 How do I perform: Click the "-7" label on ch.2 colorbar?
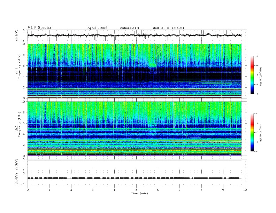257,151
